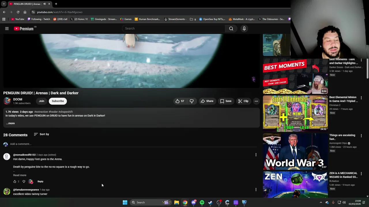Open the #extraction hashtag link
The height and width of the screenshot is (207, 369).
click(x=41, y=112)
